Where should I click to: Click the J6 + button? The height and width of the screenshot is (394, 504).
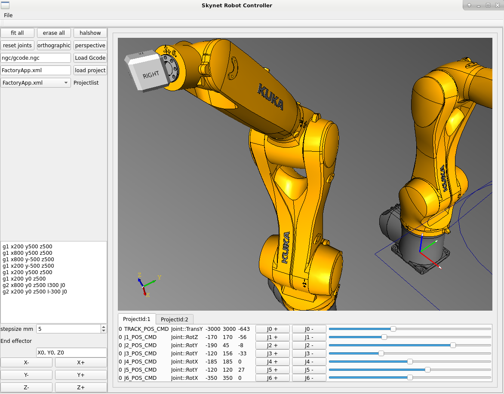[x=273, y=378]
